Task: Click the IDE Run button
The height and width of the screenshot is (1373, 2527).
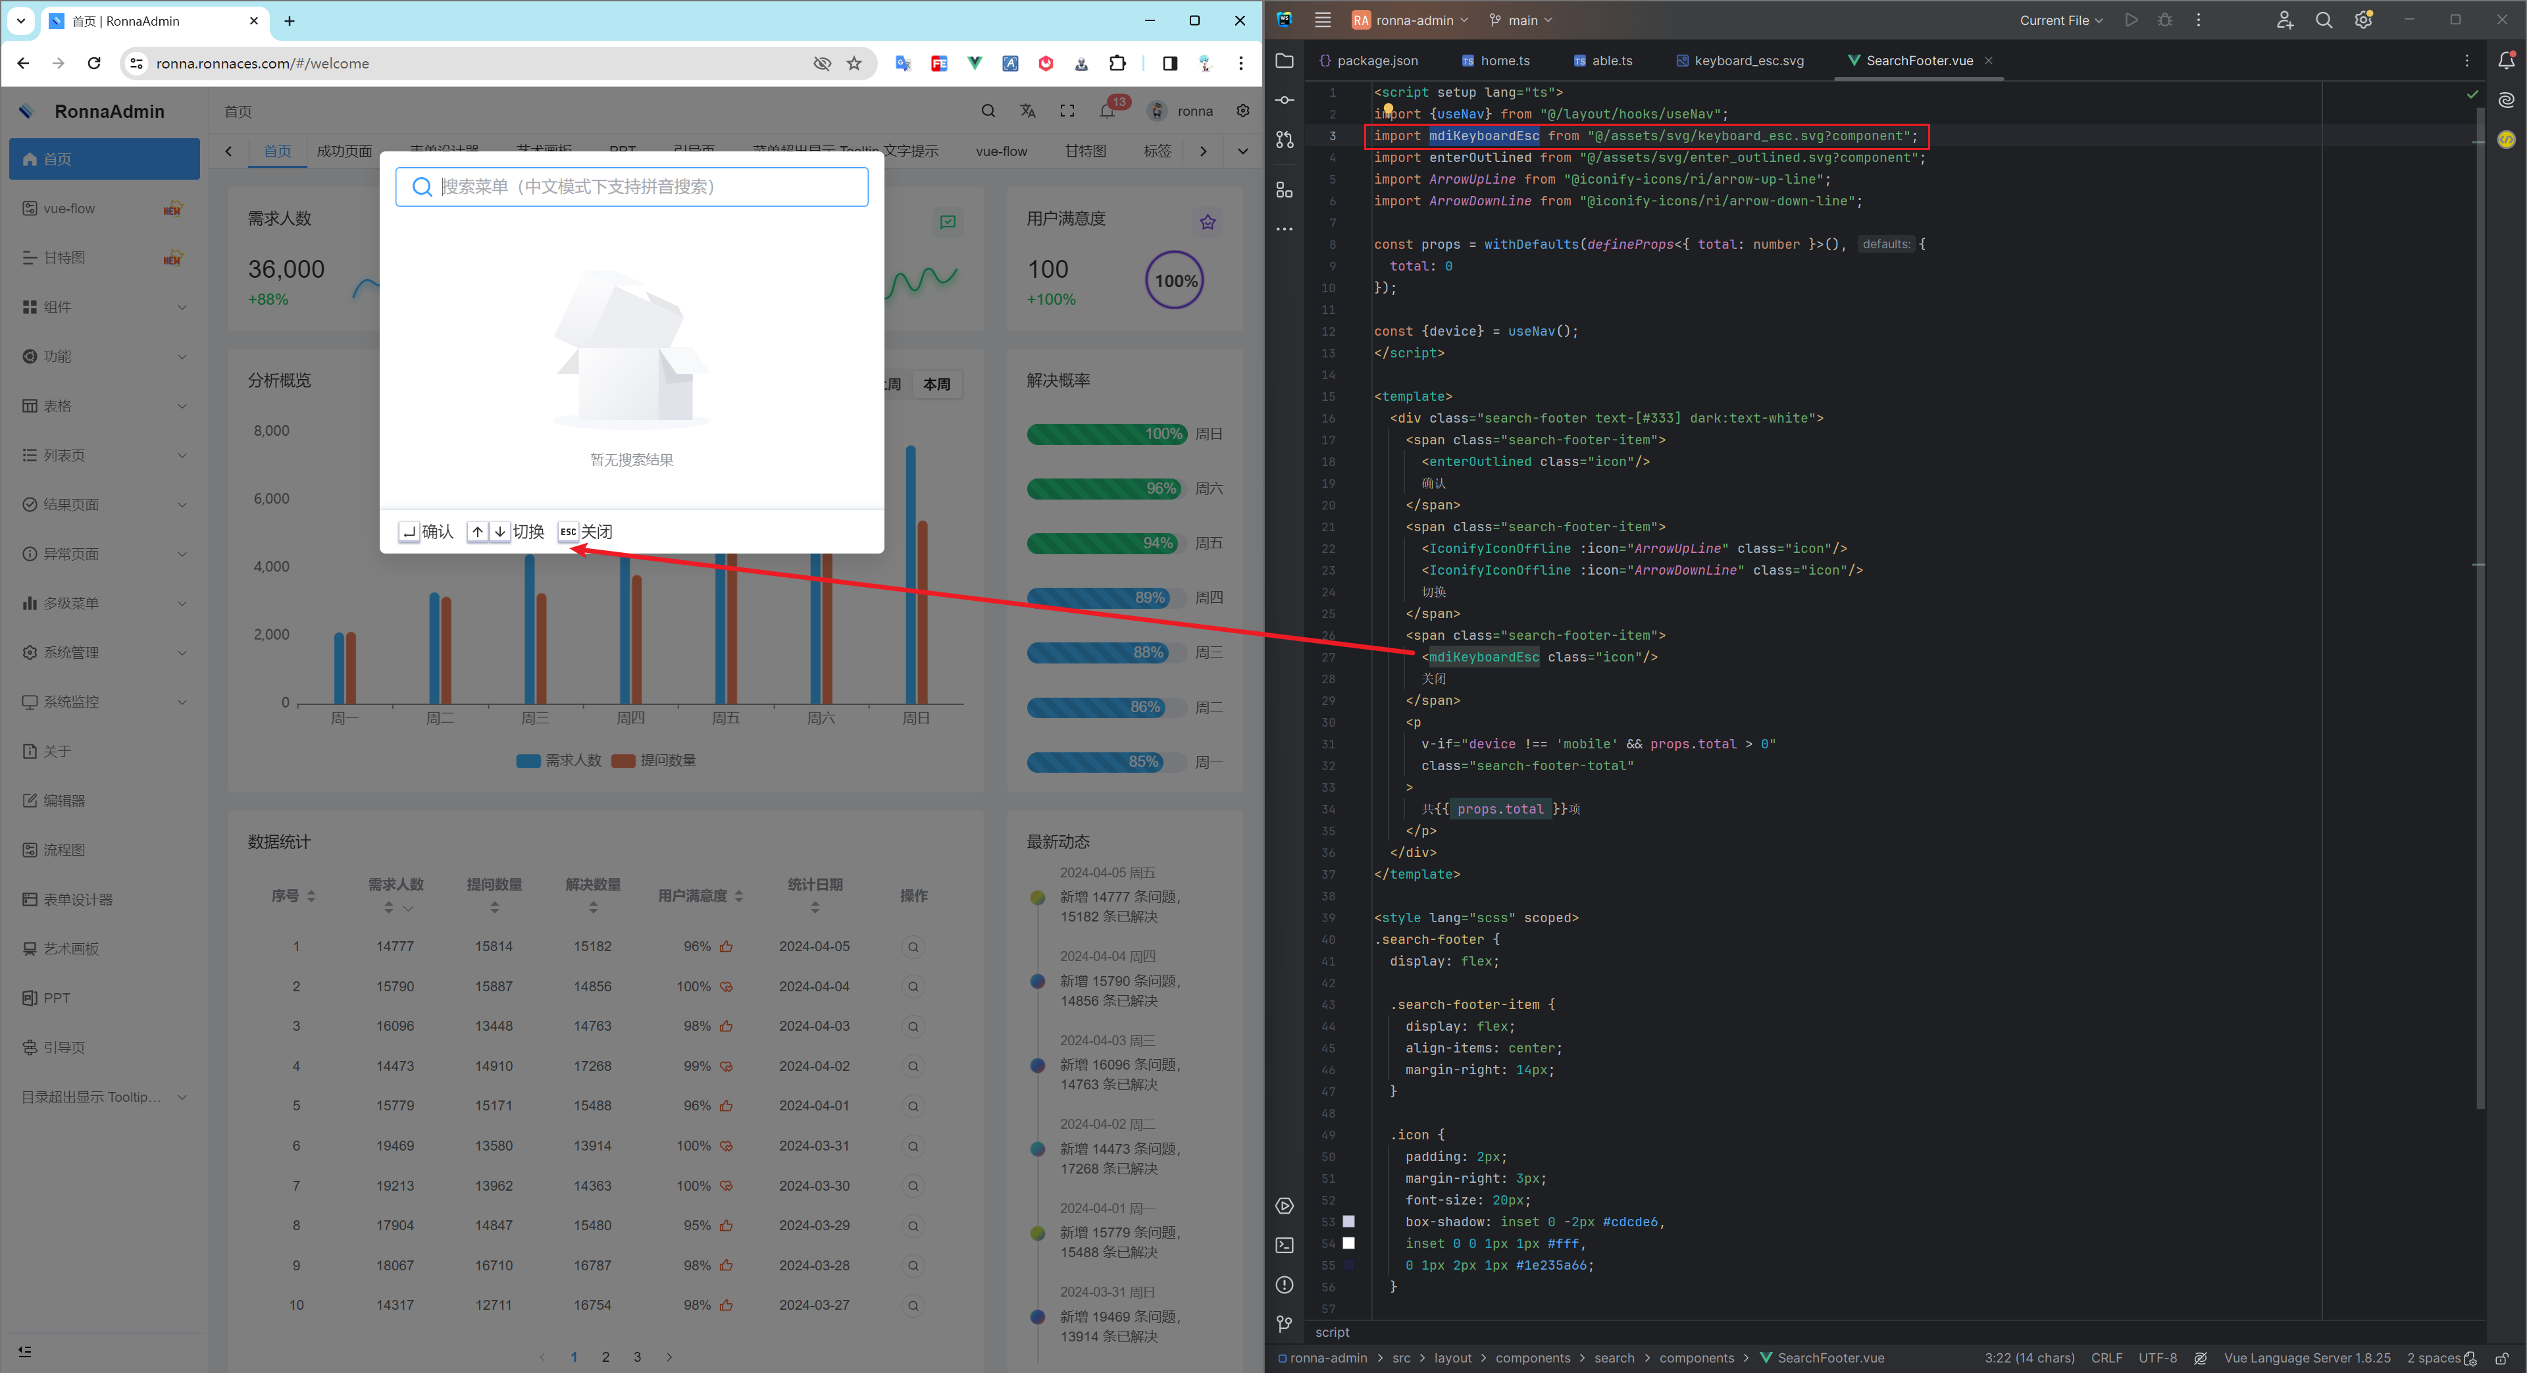Action: point(2131,20)
